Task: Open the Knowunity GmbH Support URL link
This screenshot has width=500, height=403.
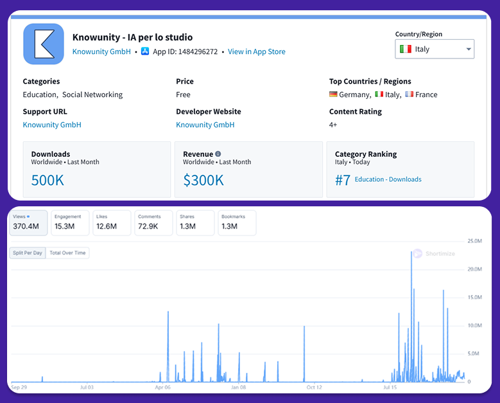Action: 52,125
